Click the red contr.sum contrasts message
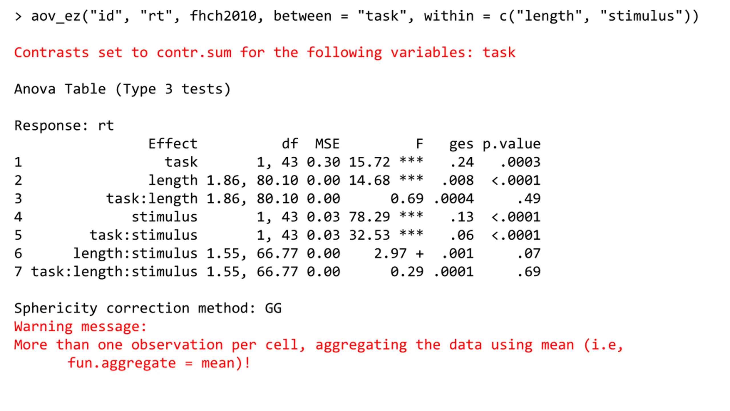 tap(265, 53)
